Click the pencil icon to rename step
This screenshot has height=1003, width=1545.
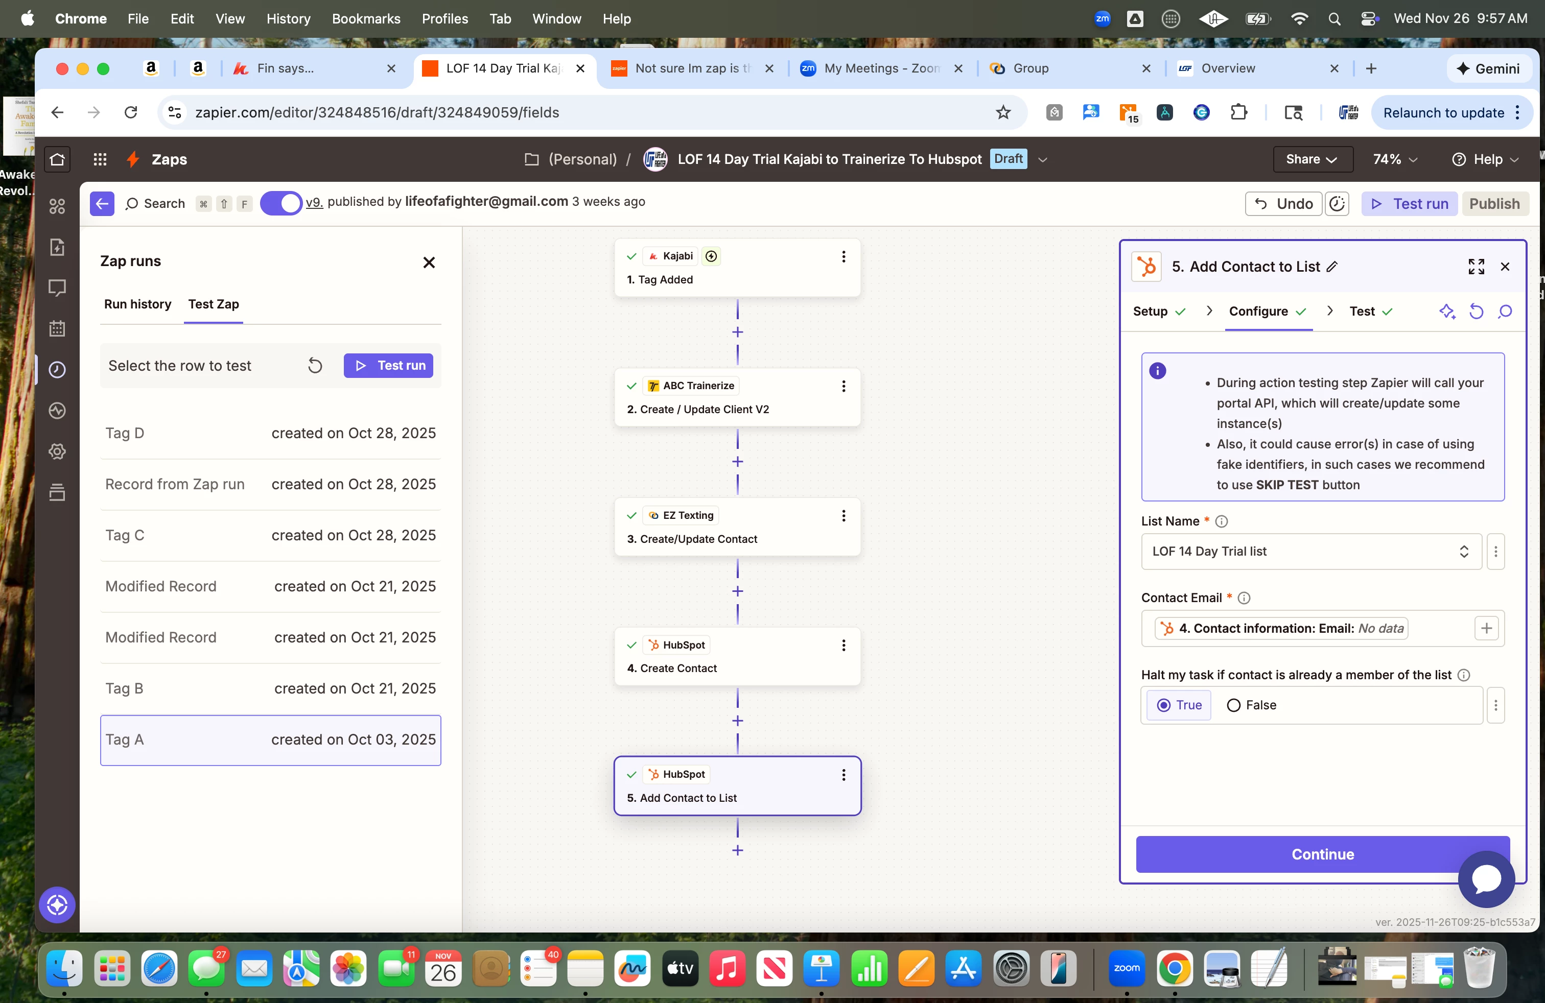1333,267
